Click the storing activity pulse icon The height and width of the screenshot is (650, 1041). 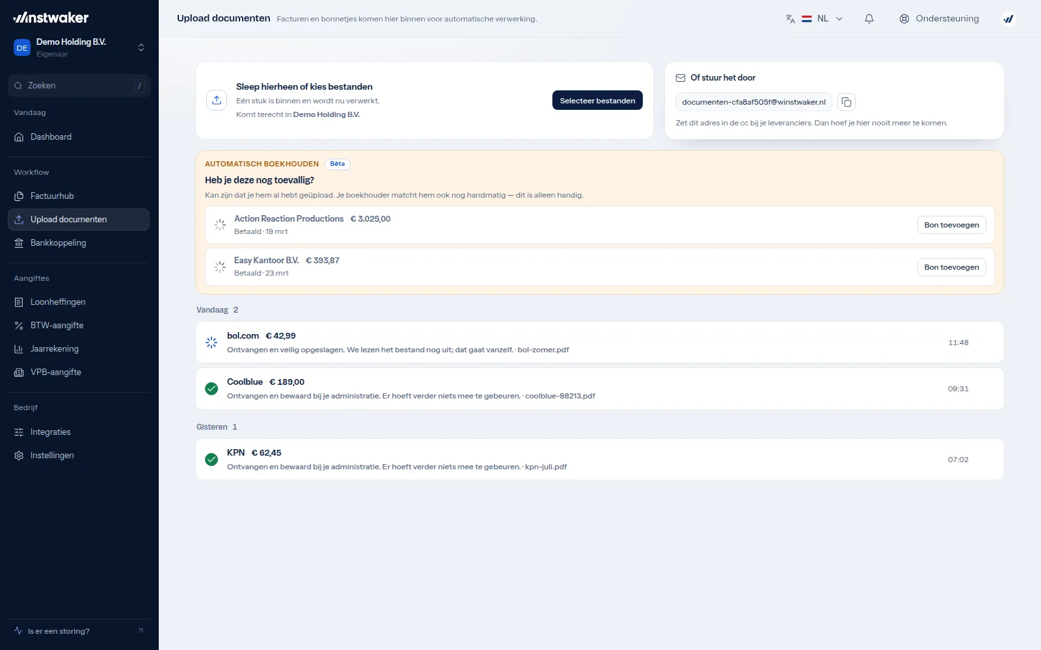(18, 630)
